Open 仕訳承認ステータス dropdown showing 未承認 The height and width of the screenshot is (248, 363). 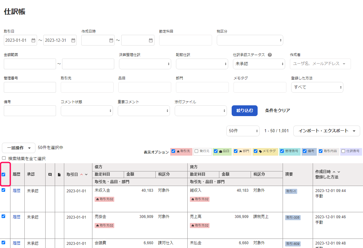click(259, 64)
